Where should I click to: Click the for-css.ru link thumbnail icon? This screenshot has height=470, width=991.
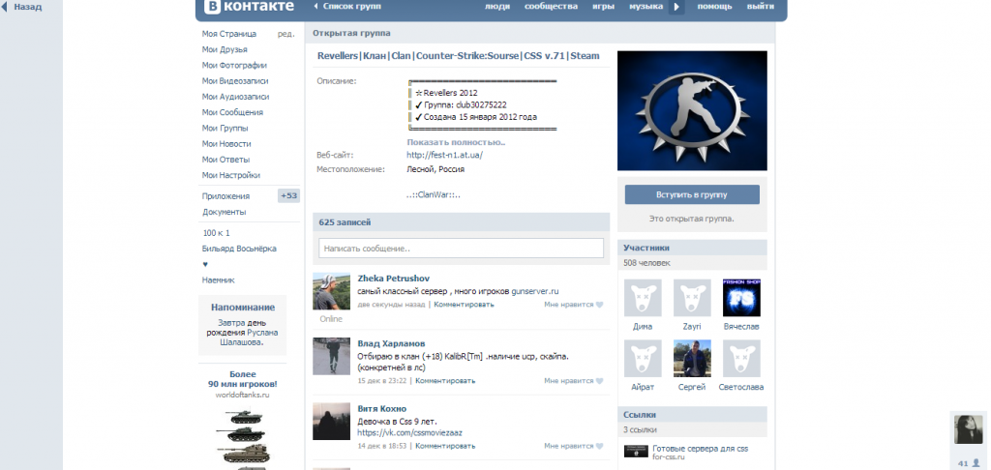pos(636,451)
